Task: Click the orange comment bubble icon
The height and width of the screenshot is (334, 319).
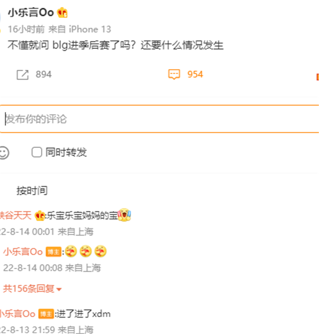Action: coord(174,75)
